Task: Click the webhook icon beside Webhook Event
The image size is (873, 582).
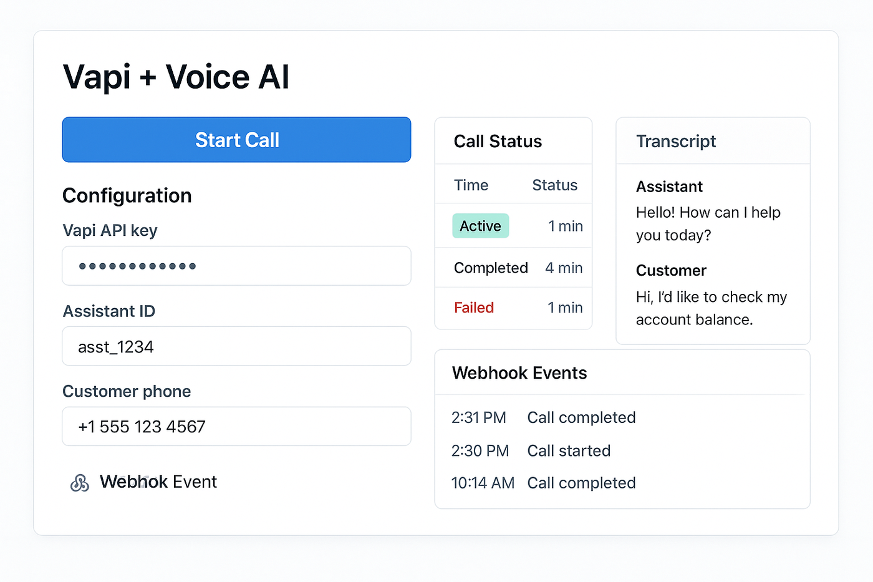Action: [x=80, y=482]
